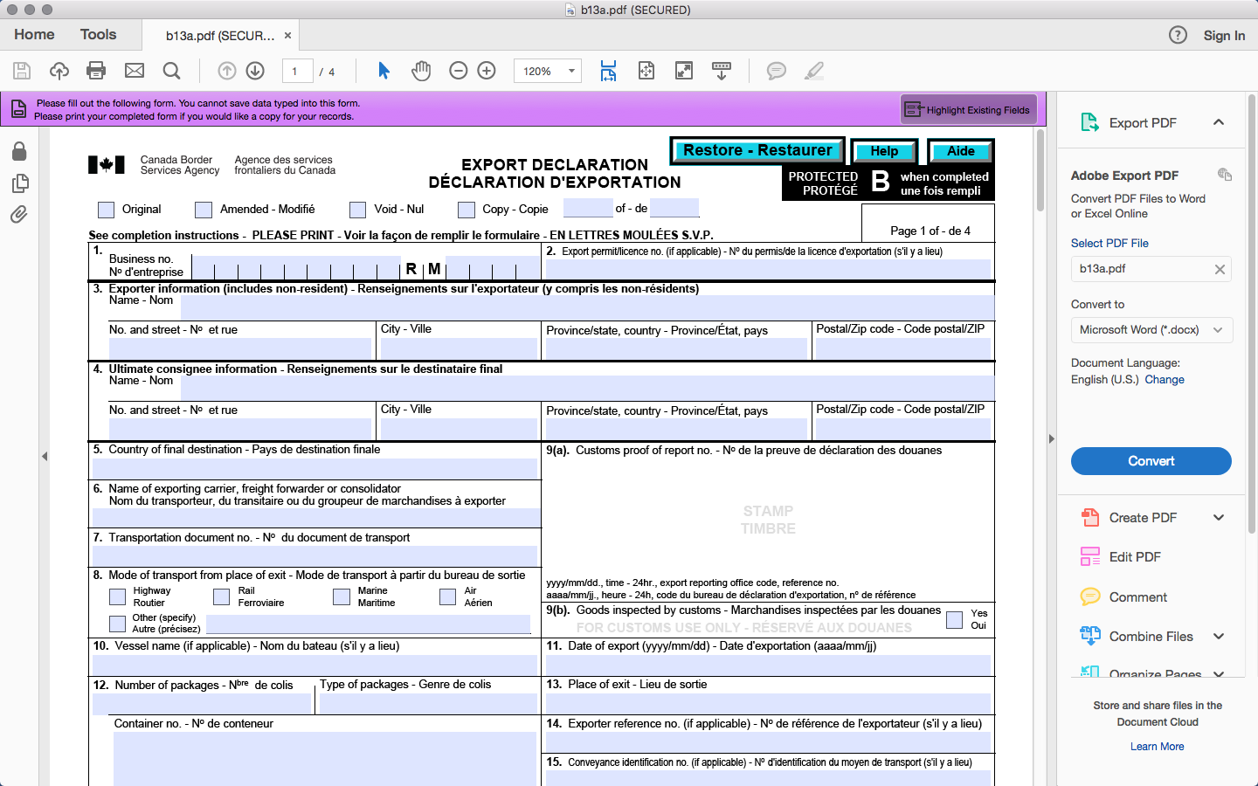Select Rail Ferroviaire transport checkbox
1258x786 pixels.
222,596
